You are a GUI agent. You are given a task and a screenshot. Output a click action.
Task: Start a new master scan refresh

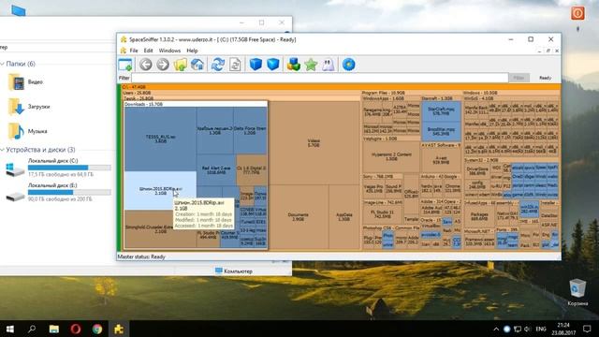218,65
